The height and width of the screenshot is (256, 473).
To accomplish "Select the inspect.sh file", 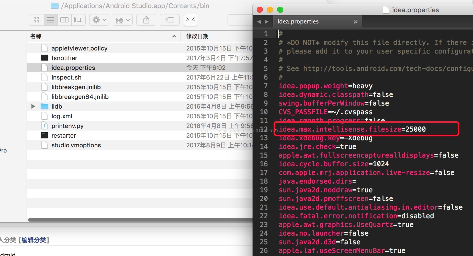I will coord(140,77).
